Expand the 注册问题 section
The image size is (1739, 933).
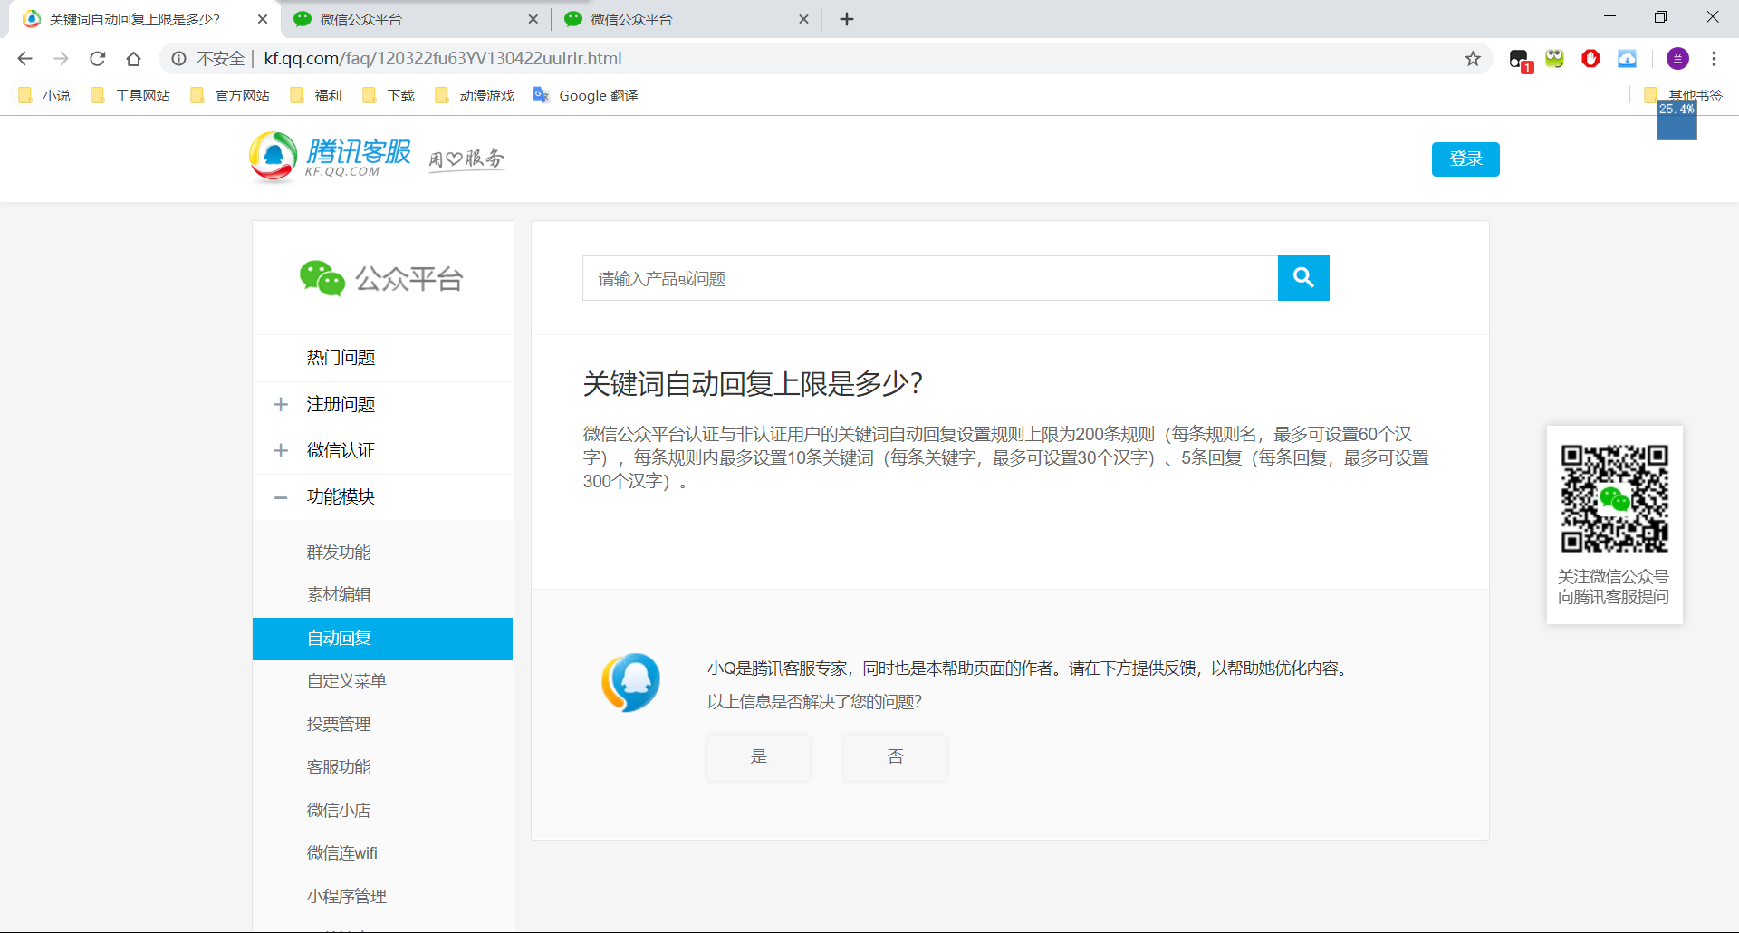tap(281, 404)
